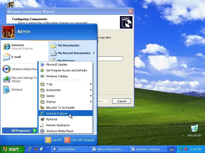Launch BitLocker To Go Reader
This screenshot has height=153, width=205.
66,108
